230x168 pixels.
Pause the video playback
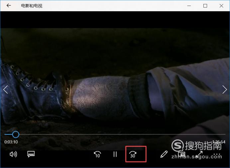click(x=115, y=154)
